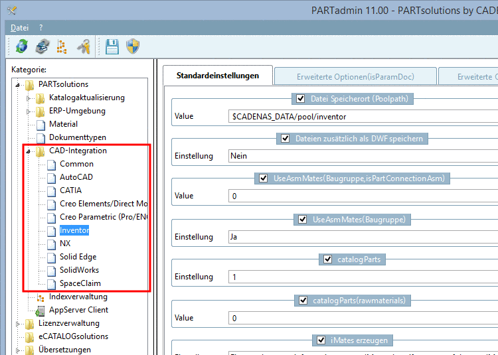Switch to the Standardeinstellungen tab
Screen dimensions: 498x355
point(218,76)
